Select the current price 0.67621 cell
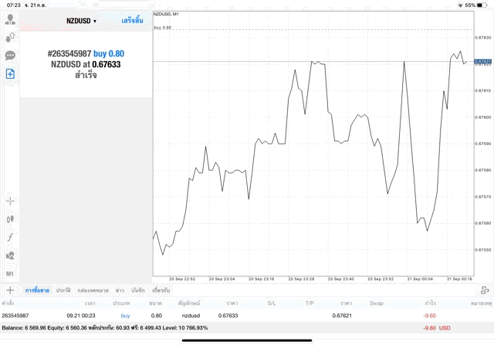 click(342, 316)
